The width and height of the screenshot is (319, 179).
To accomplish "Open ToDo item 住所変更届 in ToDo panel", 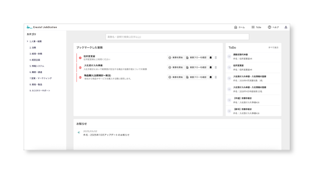I will (x=238, y=66).
